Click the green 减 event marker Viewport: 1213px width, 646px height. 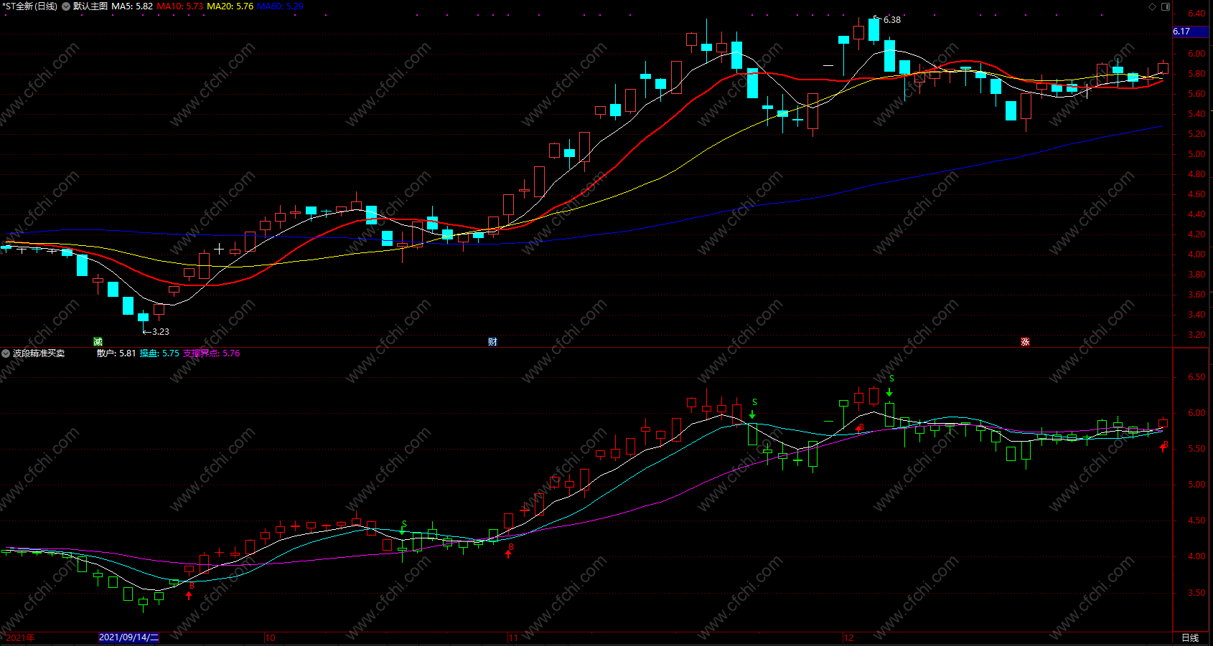98,342
